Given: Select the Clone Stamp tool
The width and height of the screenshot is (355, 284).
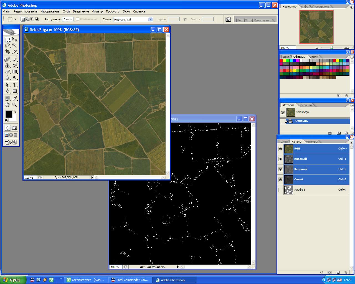Looking at the screenshot, I should 7,65.
